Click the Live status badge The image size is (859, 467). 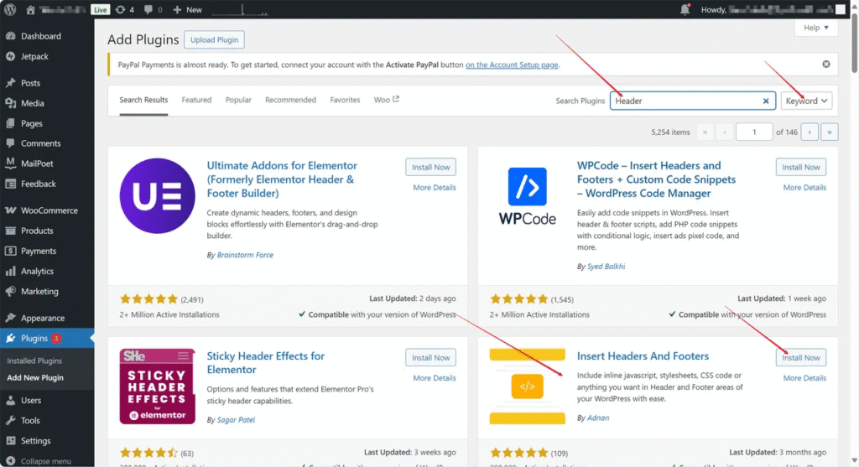(x=101, y=10)
